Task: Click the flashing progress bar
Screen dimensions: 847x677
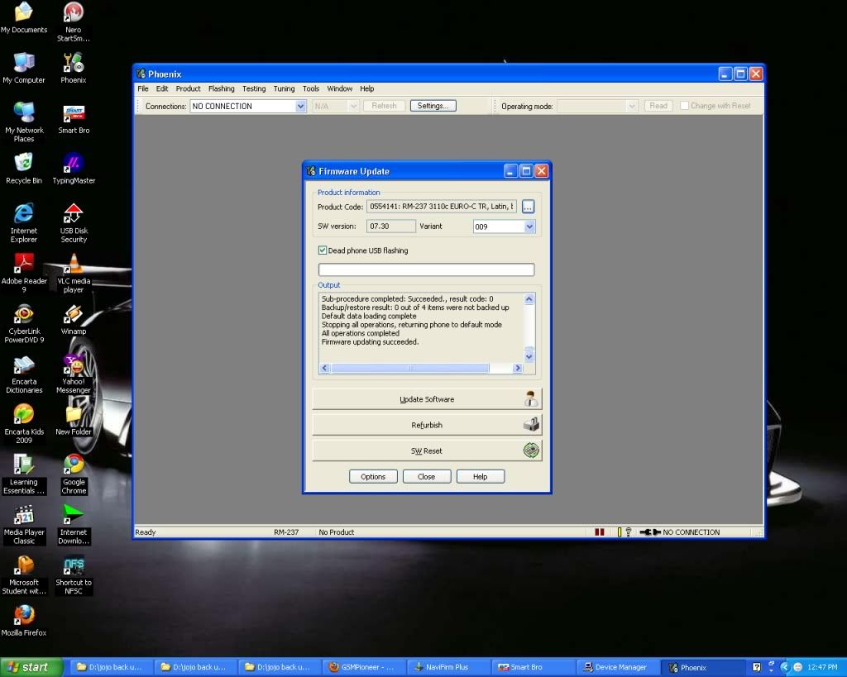Action: (x=426, y=269)
